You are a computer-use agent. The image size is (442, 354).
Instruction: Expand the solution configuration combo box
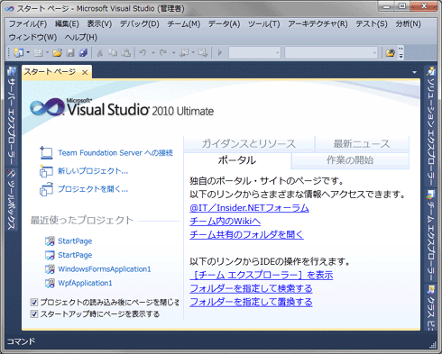click(254, 53)
